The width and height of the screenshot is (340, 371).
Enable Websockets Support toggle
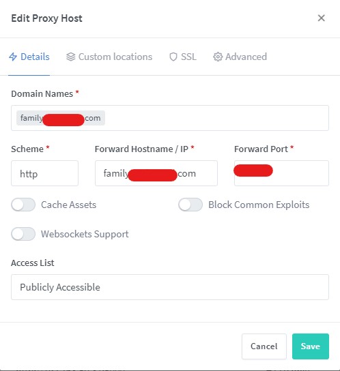pos(23,234)
